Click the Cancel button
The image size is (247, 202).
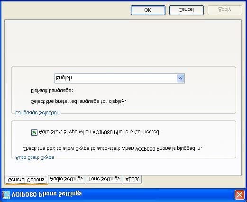[x=186, y=10]
